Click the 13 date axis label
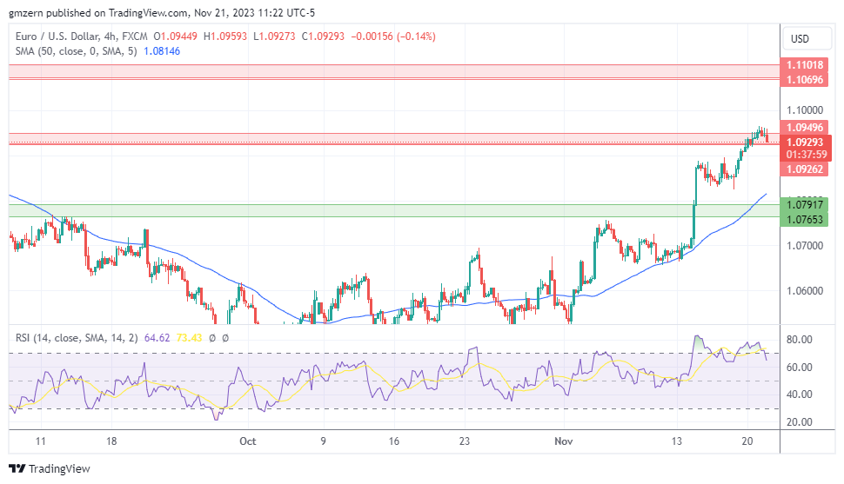Viewport: 844px width, 484px height. pyautogui.click(x=676, y=441)
